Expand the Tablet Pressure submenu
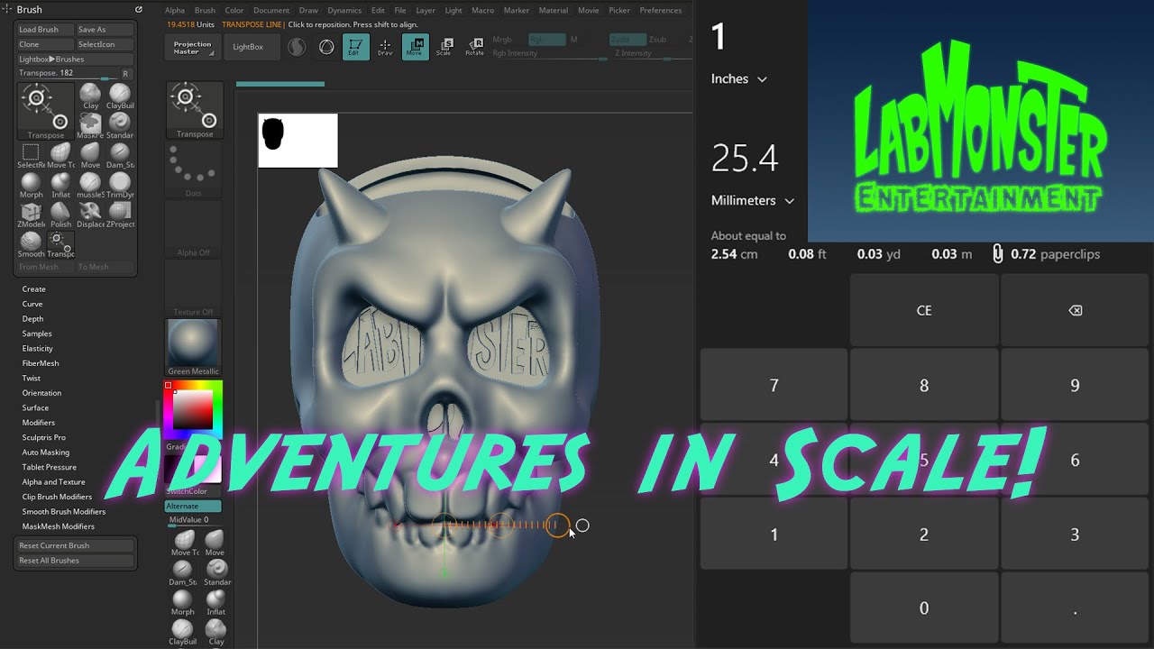Image resolution: width=1154 pixels, height=649 pixels. tap(50, 467)
